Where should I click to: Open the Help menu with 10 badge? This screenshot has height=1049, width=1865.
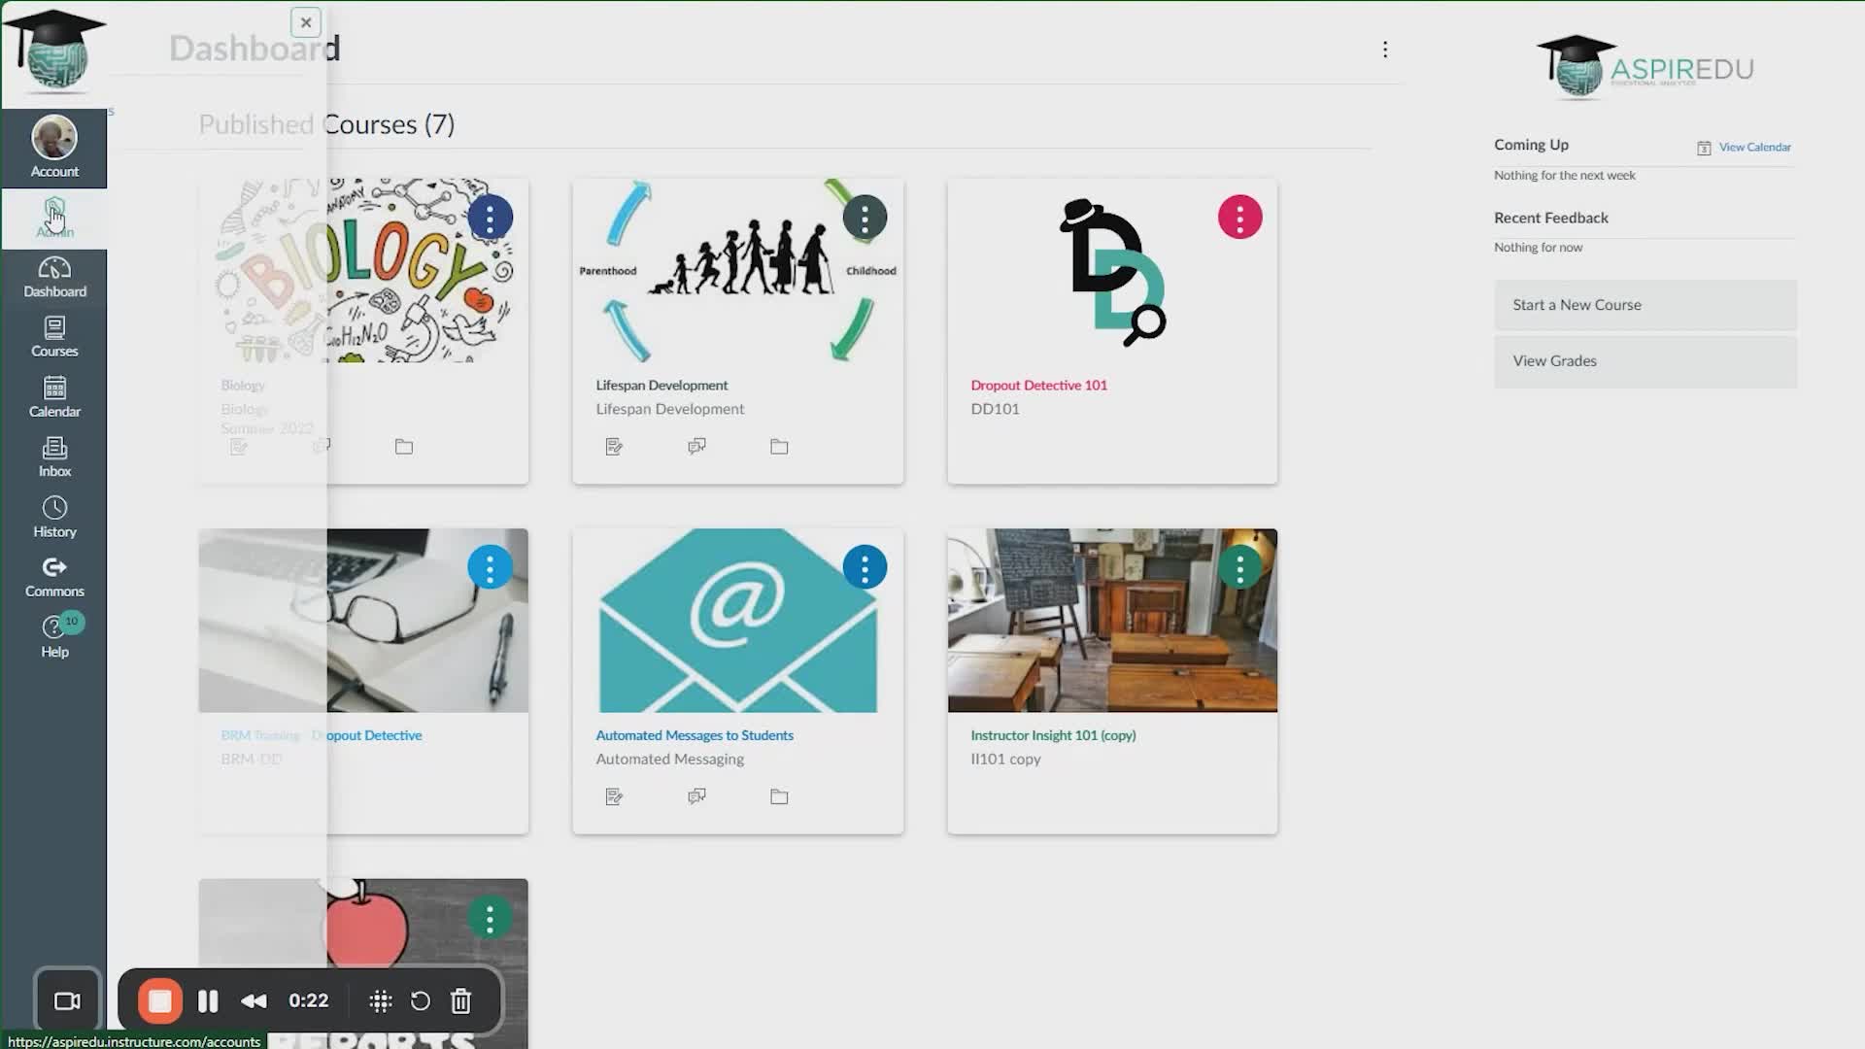click(54, 637)
